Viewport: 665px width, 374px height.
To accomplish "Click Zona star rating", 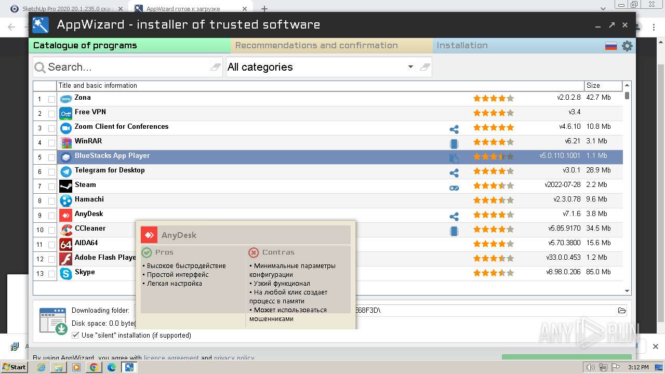I will 493,99.
